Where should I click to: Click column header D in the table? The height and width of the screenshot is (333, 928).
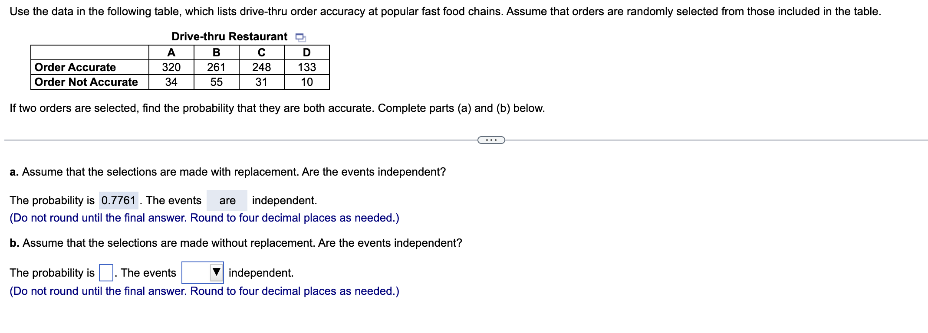307,52
